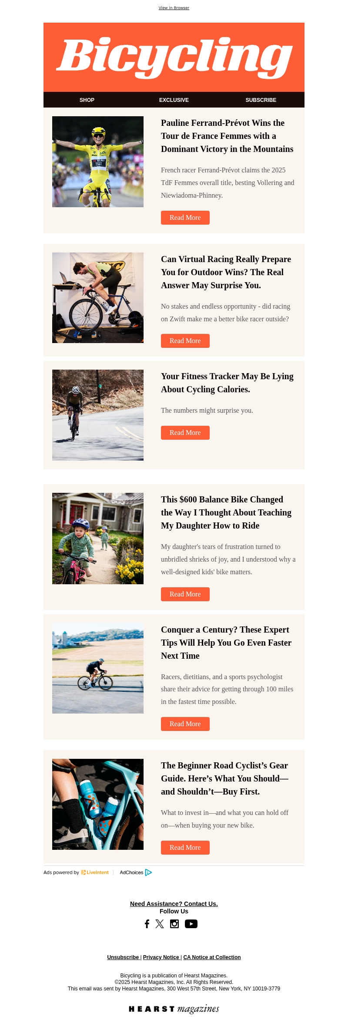
Task: Open Bicycling's Facebook page icon
Action: tap(147, 924)
